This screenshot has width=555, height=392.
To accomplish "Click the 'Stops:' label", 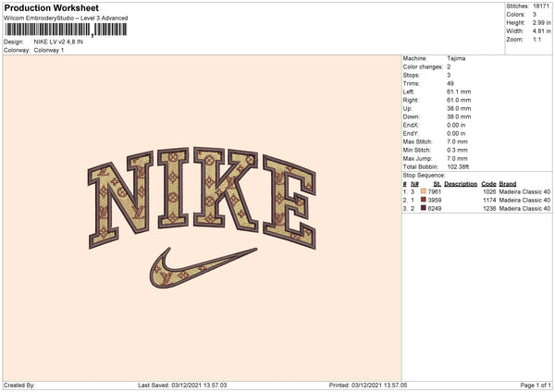I will (412, 75).
